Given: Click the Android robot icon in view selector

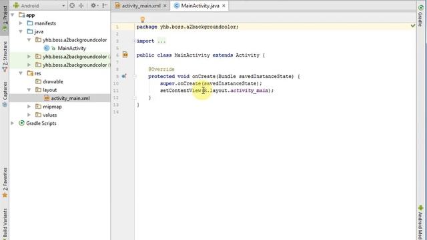Looking at the screenshot, I should (16, 5).
